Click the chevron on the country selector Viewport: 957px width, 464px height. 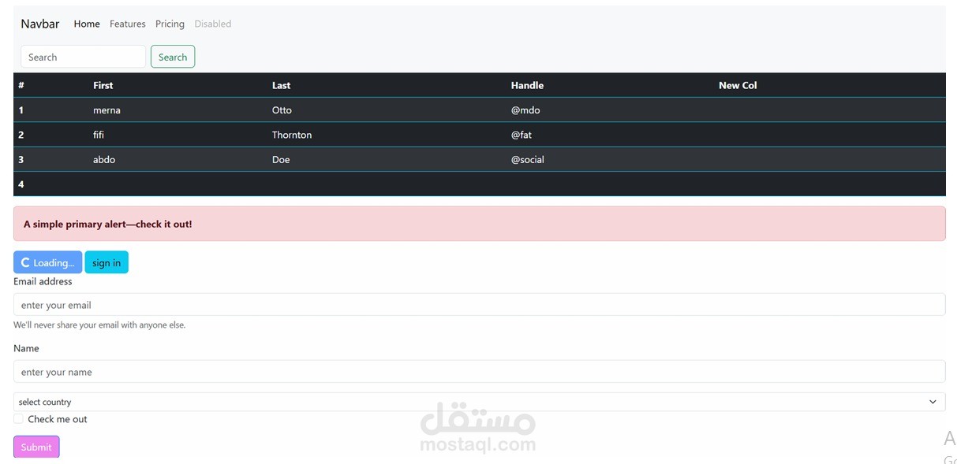coord(932,401)
